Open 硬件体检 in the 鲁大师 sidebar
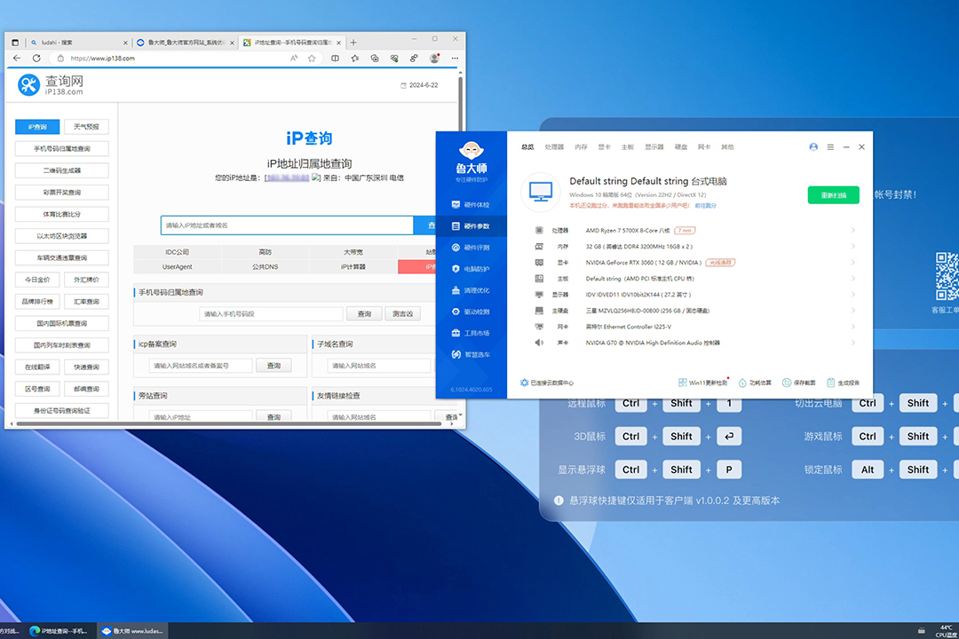The image size is (959, 639). pyautogui.click(x=471, y=205)
